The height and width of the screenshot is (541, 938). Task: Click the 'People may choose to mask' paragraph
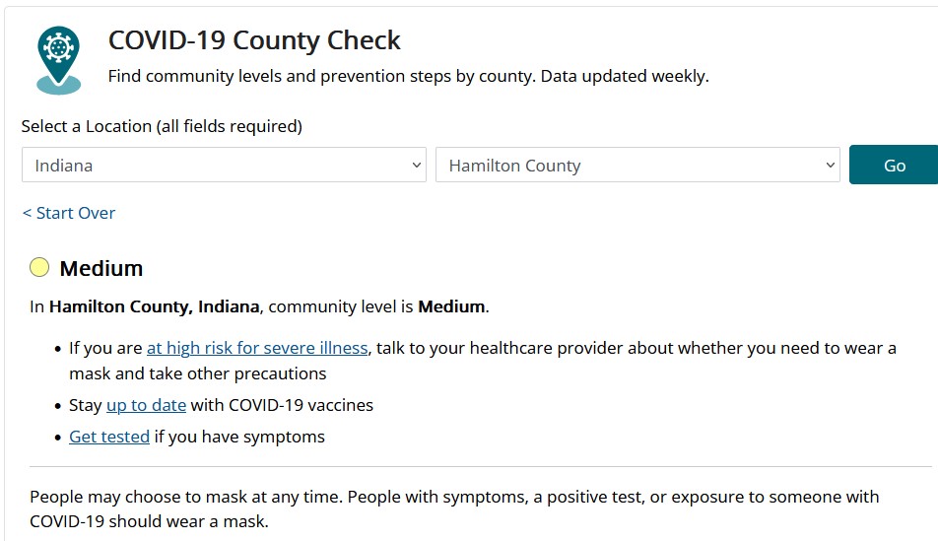pos(454,508)
